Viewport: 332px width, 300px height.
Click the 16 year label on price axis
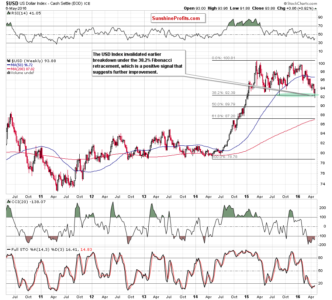(x=298, y=196)
